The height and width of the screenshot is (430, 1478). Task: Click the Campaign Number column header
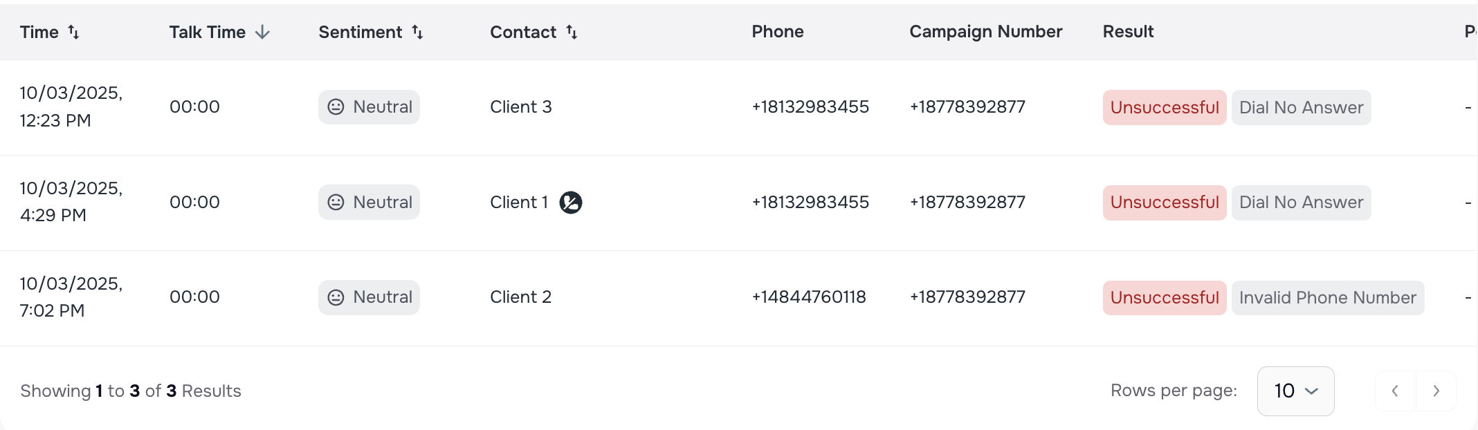tap(985, 32)
